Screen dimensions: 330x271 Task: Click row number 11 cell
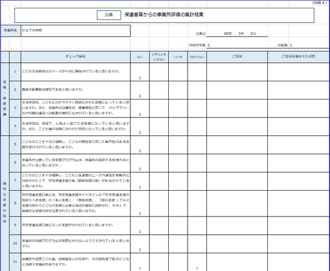[x=15, y=262]
